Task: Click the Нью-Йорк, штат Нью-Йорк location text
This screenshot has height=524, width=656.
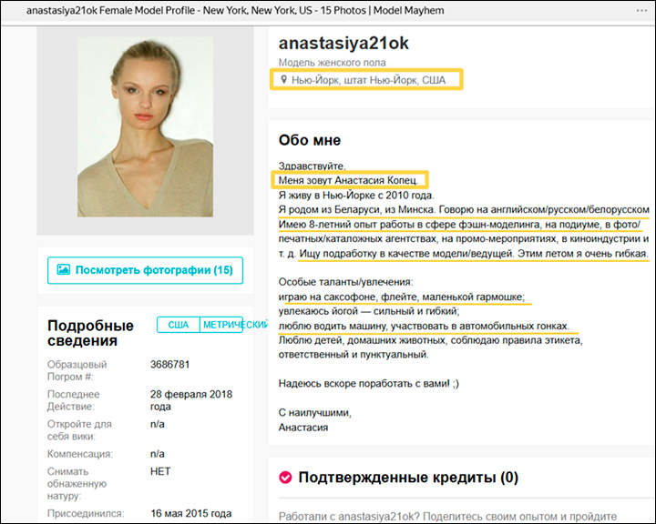Action: click(x=369, y=80)
